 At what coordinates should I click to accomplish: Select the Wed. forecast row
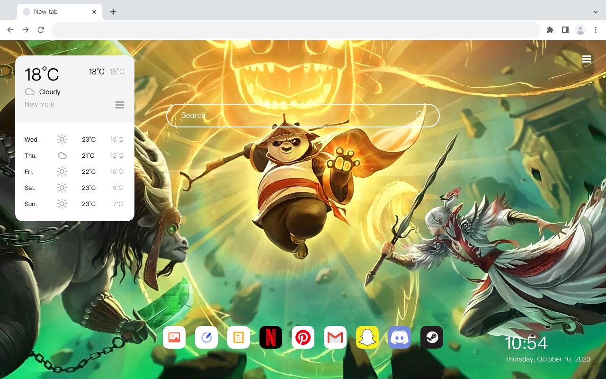(x=75, y=139)
